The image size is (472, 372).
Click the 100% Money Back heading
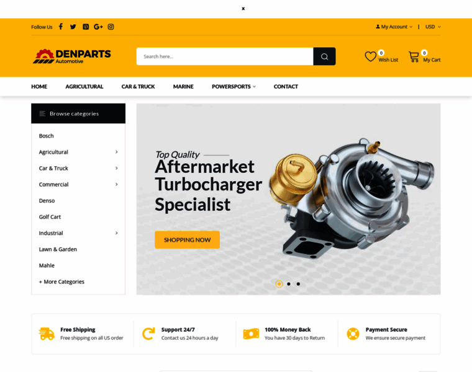[288, 330]
